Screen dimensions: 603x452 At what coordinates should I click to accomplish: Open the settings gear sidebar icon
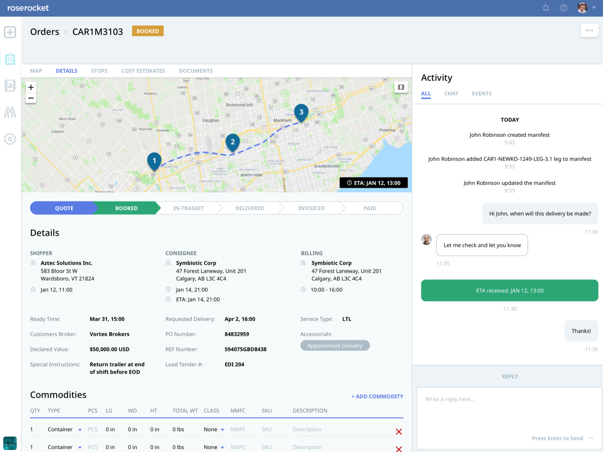click(x=10, y=139)
